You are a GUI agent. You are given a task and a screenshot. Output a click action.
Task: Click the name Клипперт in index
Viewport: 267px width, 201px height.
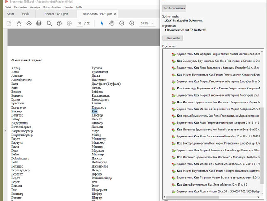[99, 107]
